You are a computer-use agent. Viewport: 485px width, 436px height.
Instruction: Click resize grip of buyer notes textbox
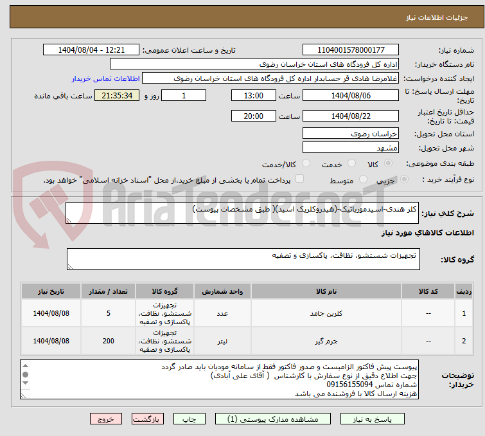point(24,395)
